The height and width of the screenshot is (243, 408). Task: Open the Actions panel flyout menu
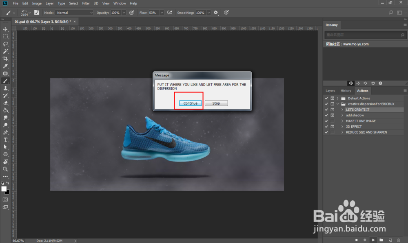(x=405, y=91)
